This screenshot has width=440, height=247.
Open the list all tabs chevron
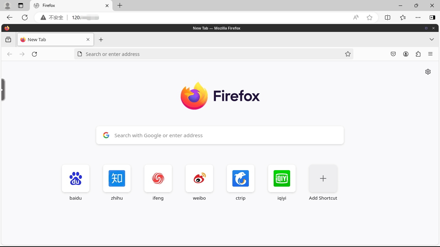(432, 39)
